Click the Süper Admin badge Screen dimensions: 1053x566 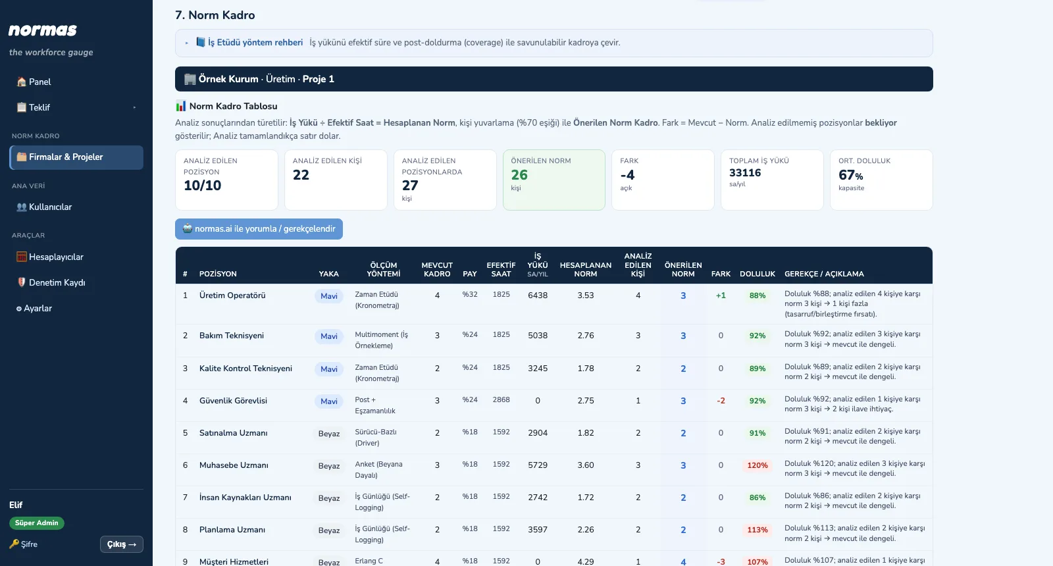click(x=37, y=523)
